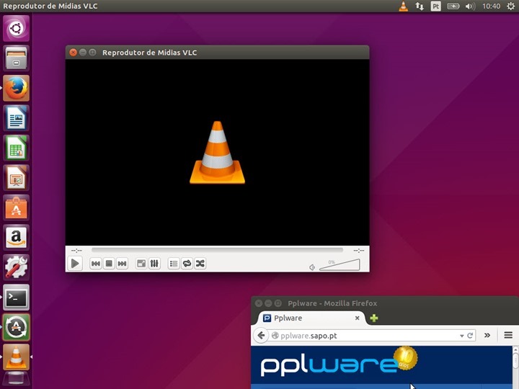Open Firefox URL history dropdown arrow
Viewport: 519px width, 389px height.
[x=461, y=336]
